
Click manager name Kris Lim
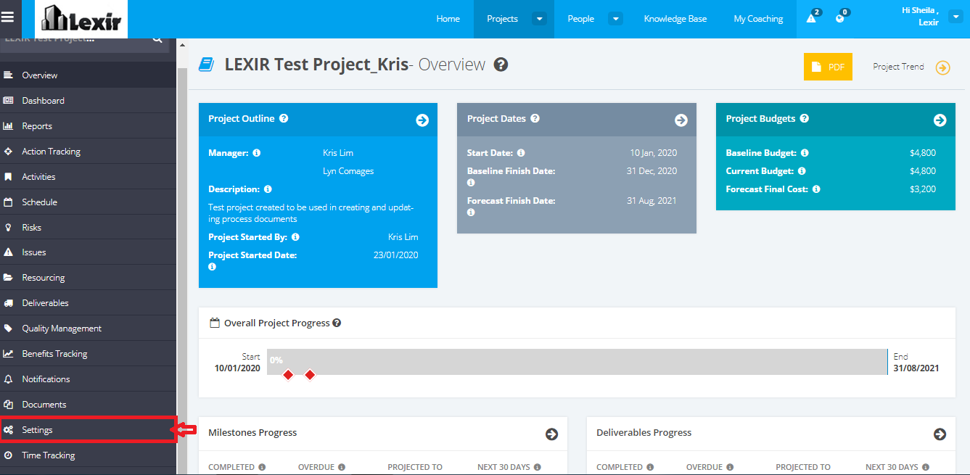tap(338, 153)
